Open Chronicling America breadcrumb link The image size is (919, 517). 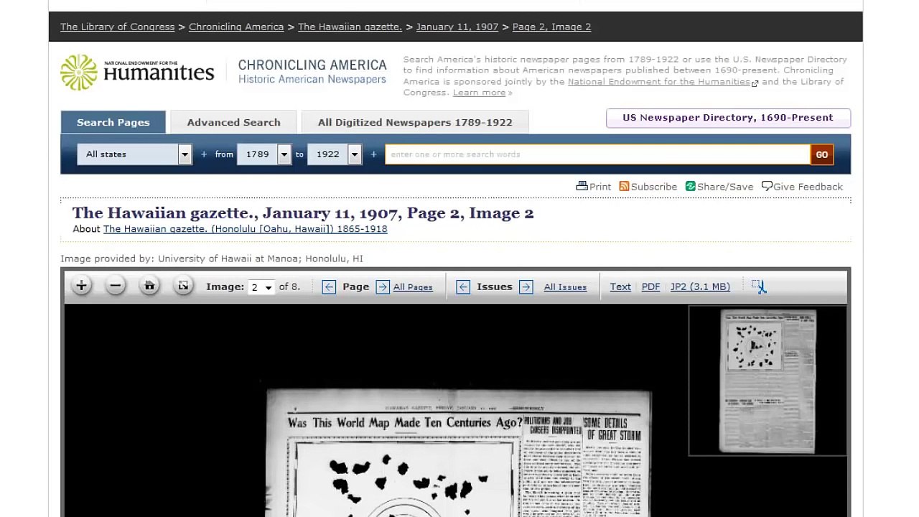tap(236, 27)
